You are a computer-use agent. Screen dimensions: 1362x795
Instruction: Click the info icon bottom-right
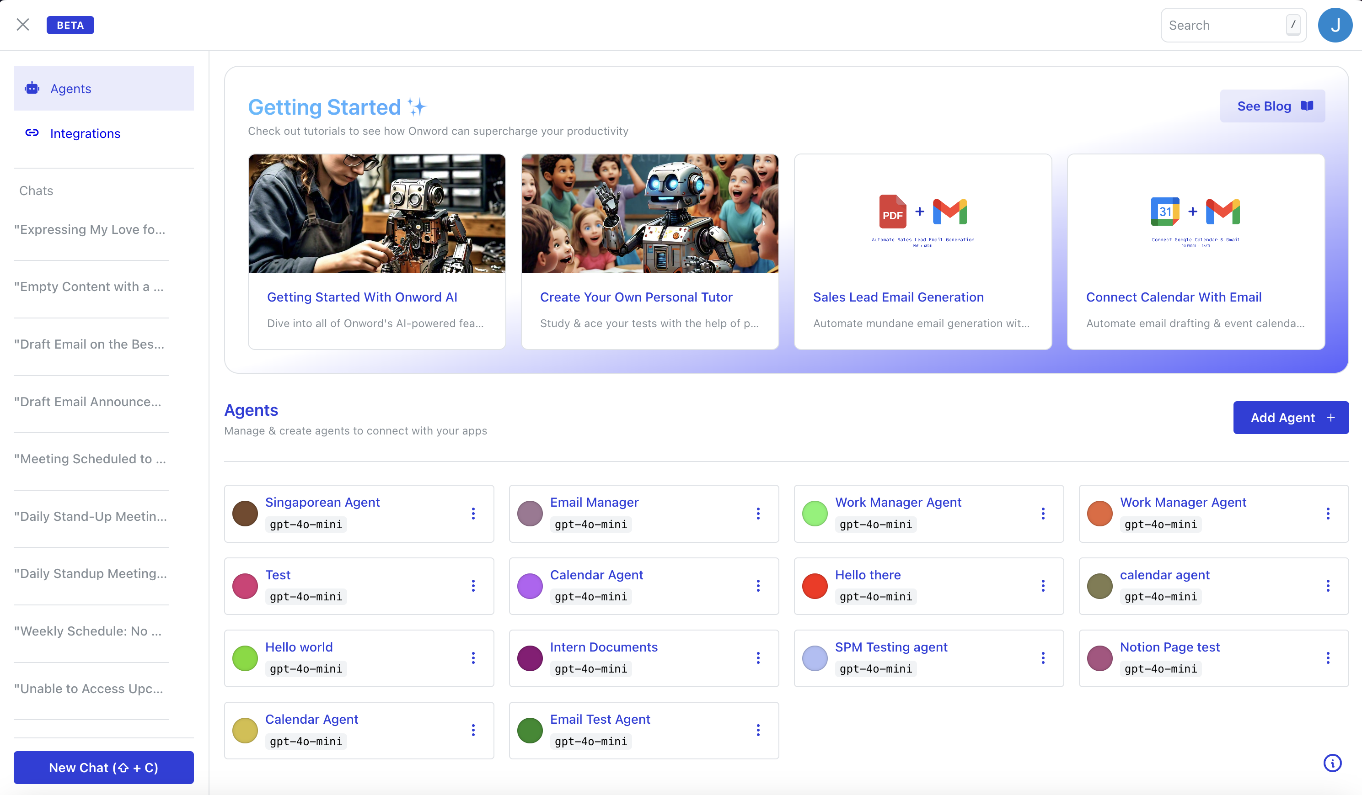pyautogui.click(x=1332, y=763)
